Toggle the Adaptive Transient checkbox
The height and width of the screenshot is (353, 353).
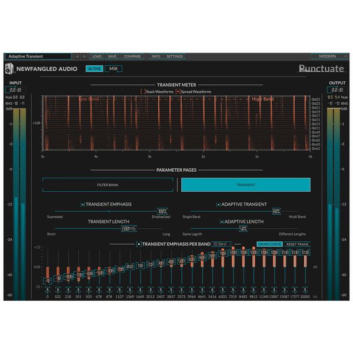218,205
